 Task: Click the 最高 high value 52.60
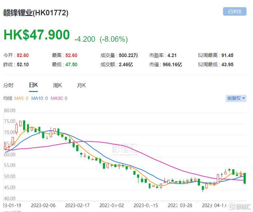tap(71, 55)
